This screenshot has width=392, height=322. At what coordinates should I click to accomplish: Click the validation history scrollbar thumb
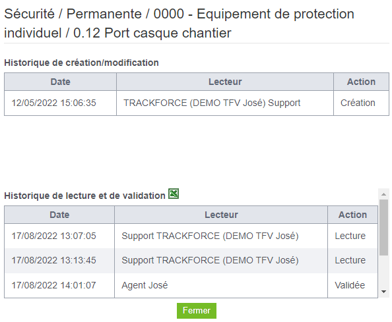click(383, 227)
